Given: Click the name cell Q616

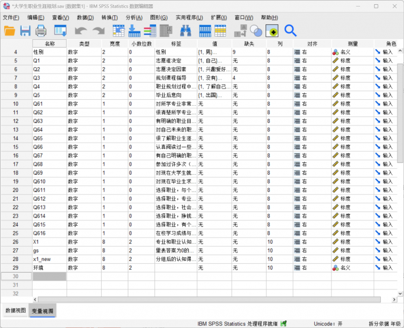Looking at the screenshot, I should tap(49, 233).
